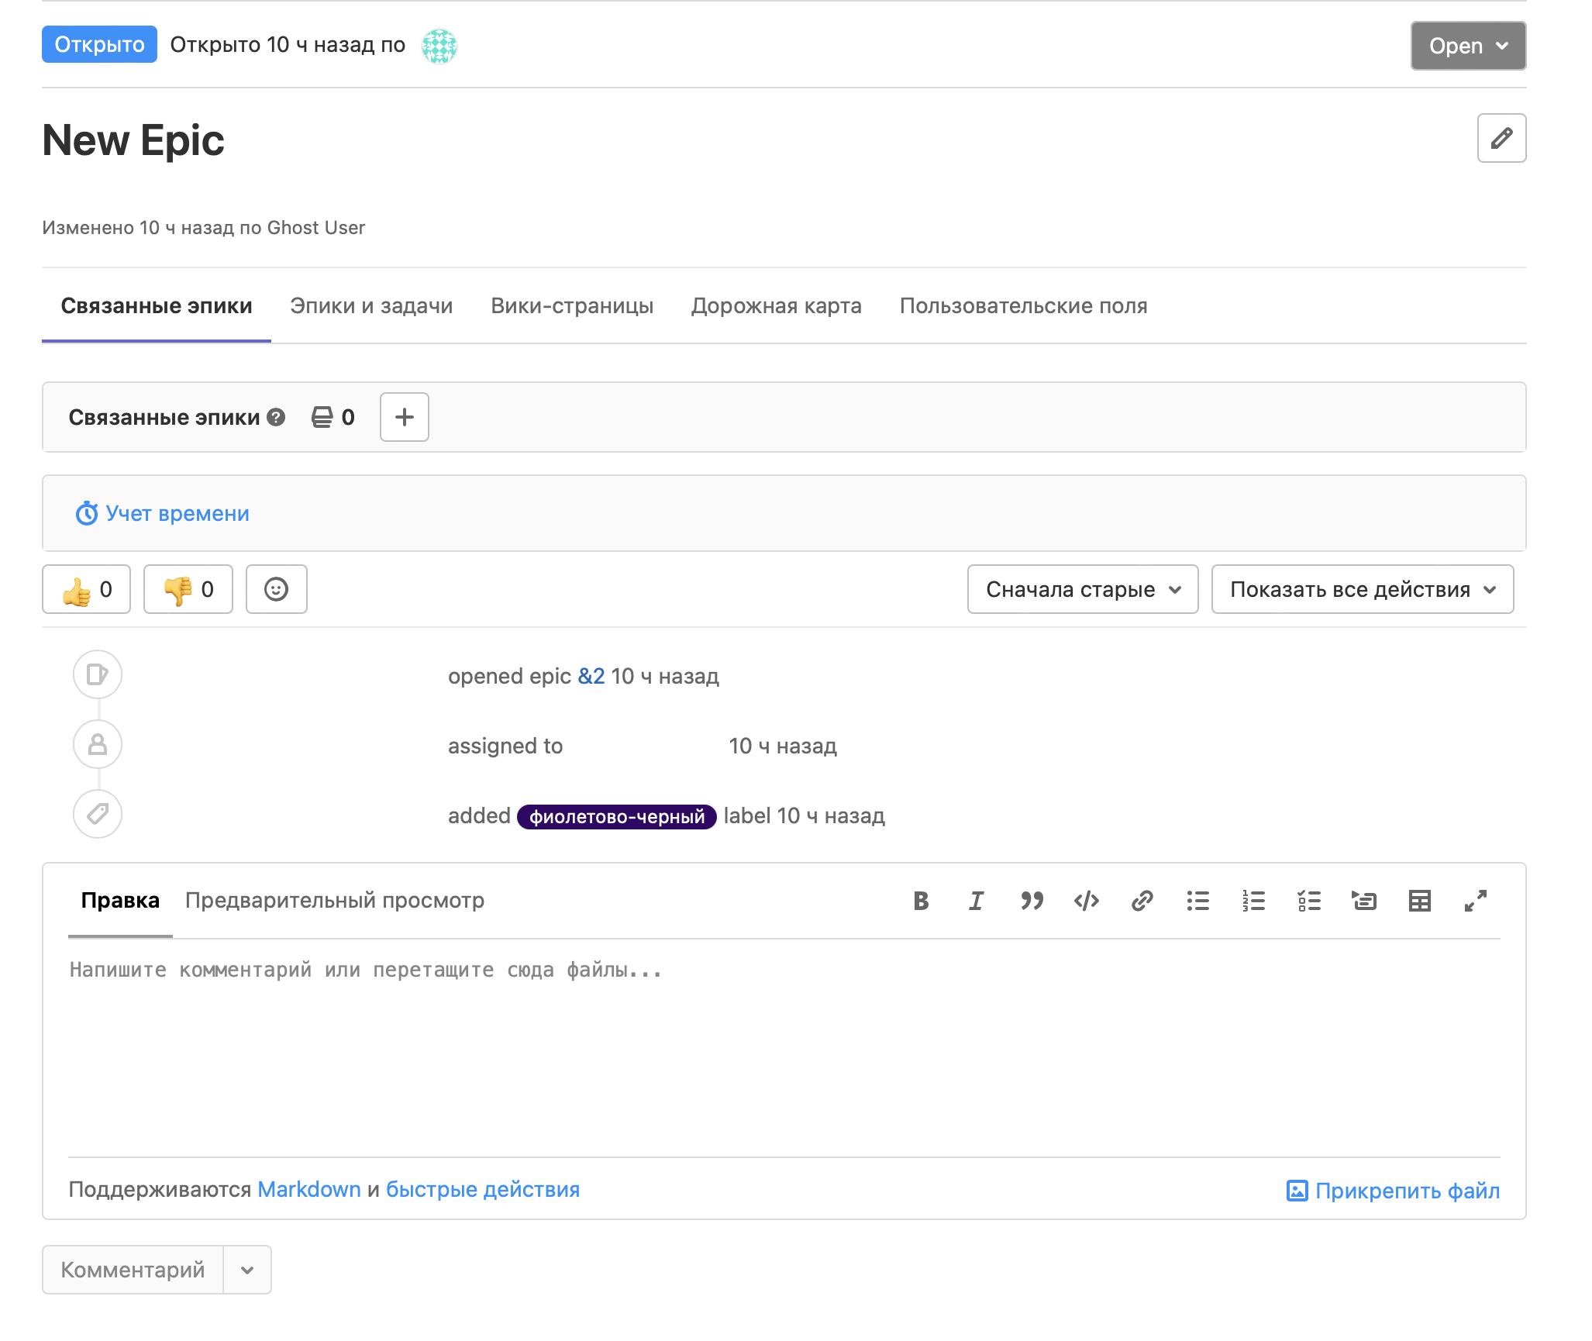Insert code using the code icon
1592x1341 pixels.
tap(1087, 901)
